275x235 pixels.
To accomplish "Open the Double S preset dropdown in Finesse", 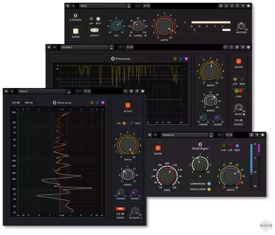I will (x=84, y=47).
